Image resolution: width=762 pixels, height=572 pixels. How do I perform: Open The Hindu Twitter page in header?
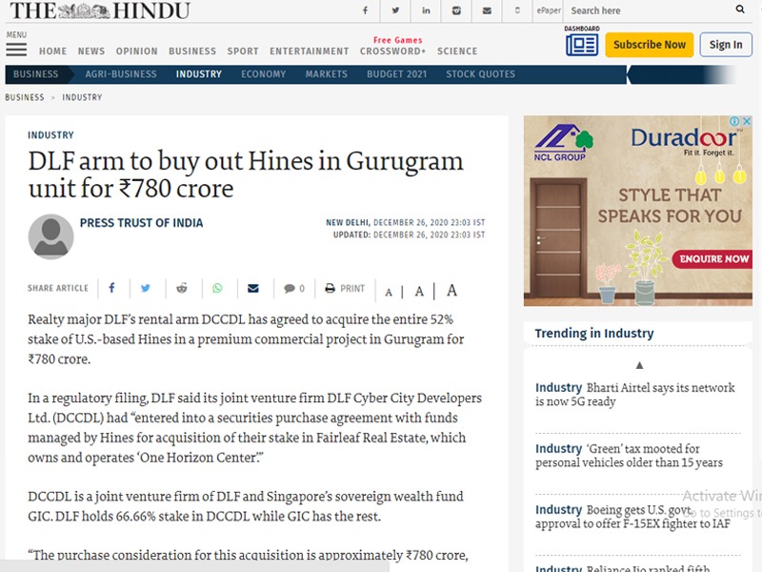[x=395, y=10]
